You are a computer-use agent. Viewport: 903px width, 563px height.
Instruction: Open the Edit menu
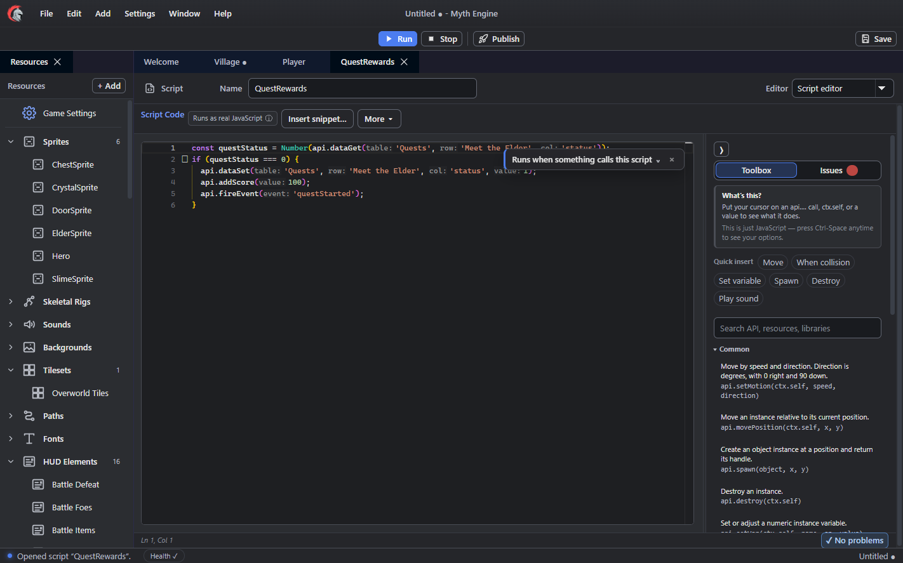coord(74,13)
